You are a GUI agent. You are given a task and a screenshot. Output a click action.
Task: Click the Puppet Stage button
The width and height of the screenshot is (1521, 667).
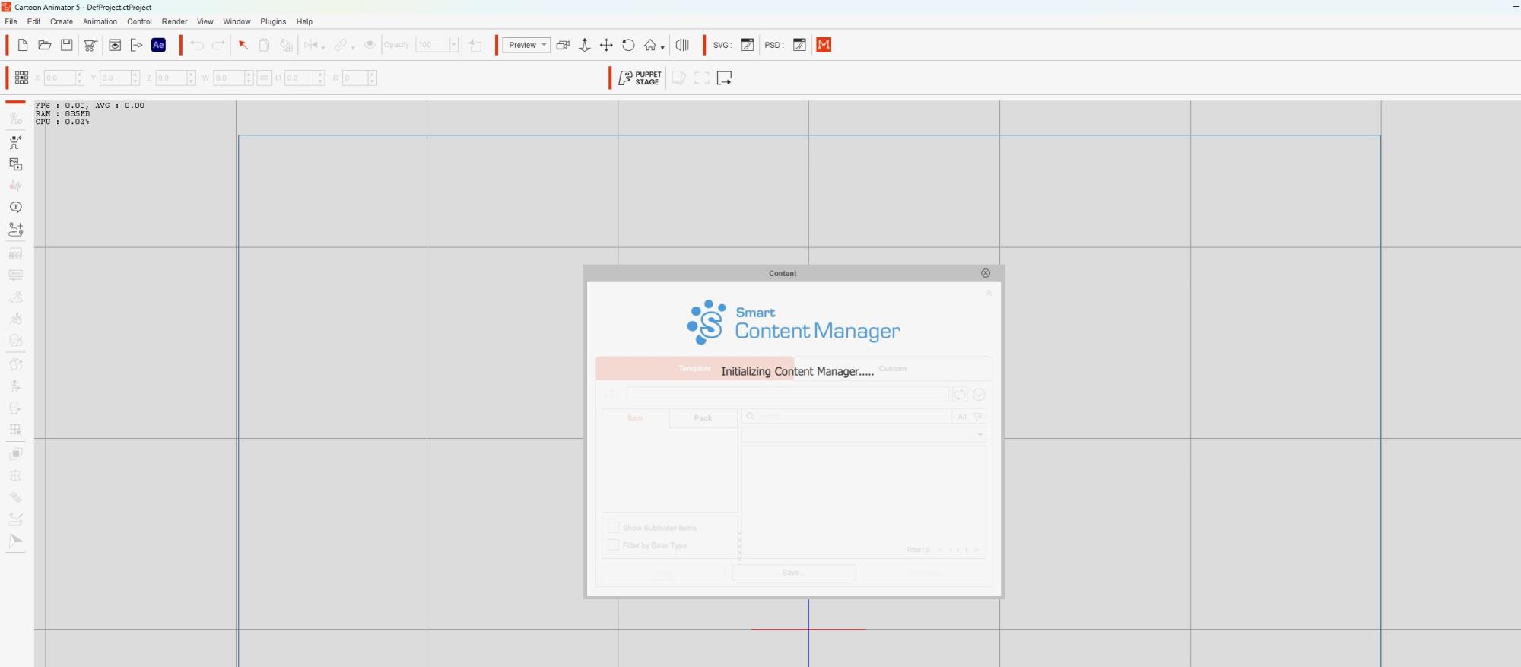coord(640,78)
